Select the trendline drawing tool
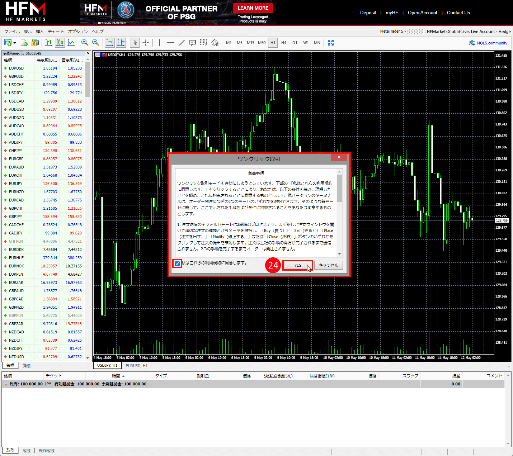Screen dimensions: 513x456 pos(182,43)
